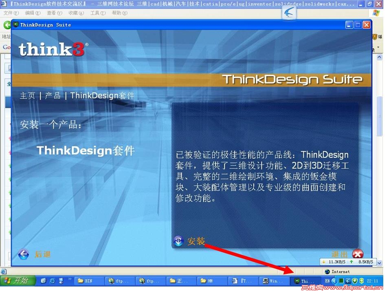Screen dimensions: 391x293
Task: Click the 退出 exit text
Action: 339,254
